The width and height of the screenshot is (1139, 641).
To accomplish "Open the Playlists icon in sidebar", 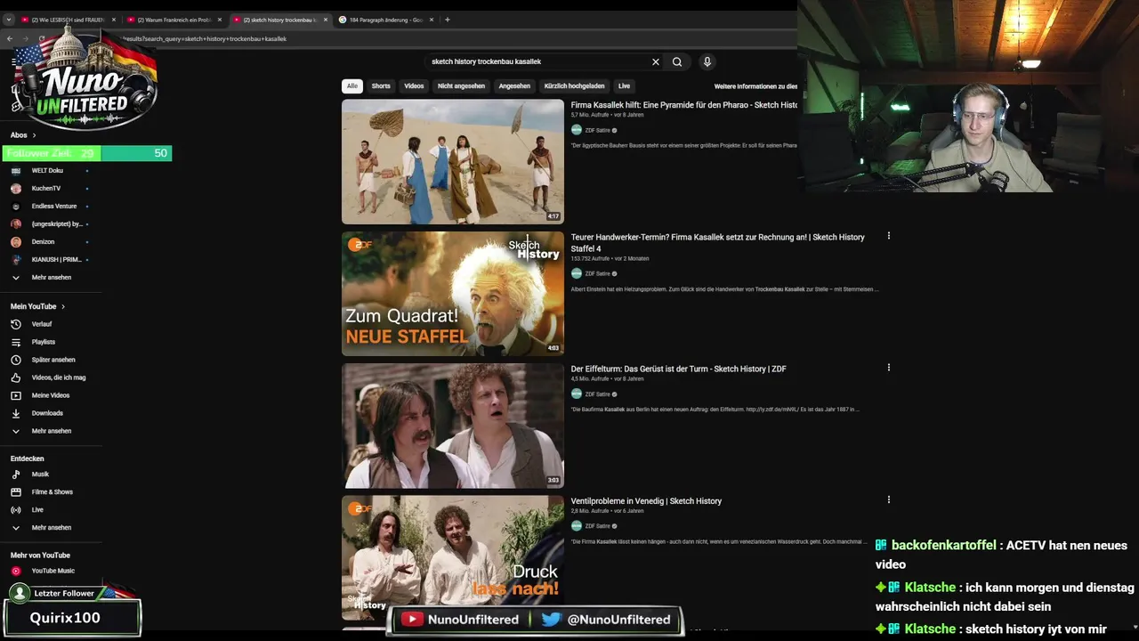I will point(15,342).
